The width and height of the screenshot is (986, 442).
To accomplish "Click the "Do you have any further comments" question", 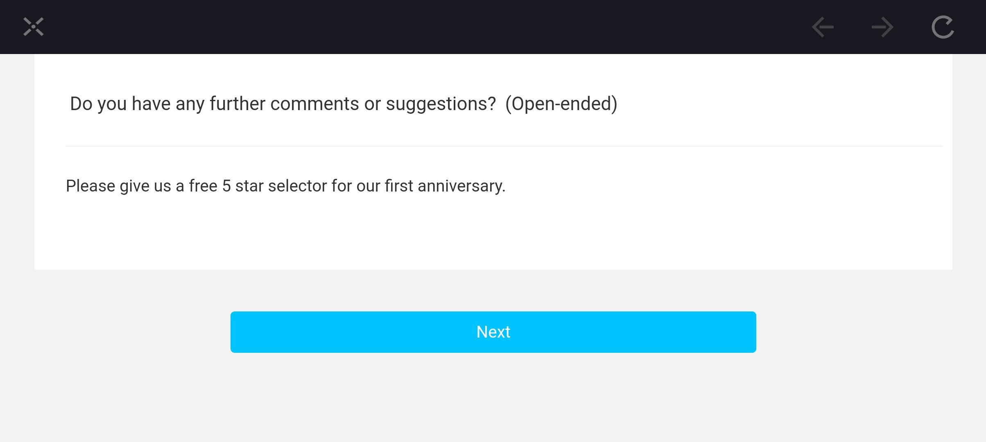I will (x=283, y=104).
